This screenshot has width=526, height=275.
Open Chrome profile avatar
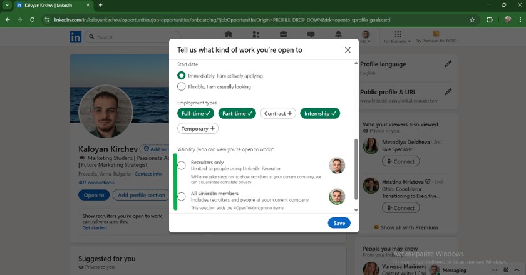tap(508, 20)
